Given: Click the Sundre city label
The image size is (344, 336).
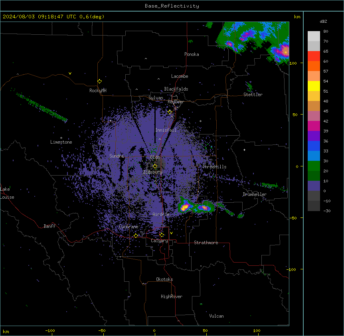Looking at the screenshot, I should coord(117,156).
